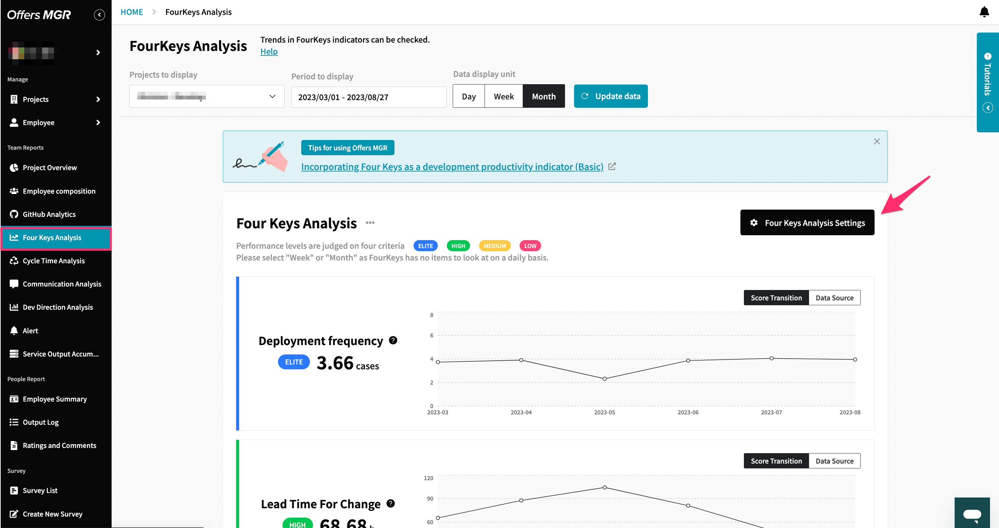This screenshot has height=528, width=999.
Task: Open the three-dot menu beside Four Keys Analysis
Action: click(370, 222)
